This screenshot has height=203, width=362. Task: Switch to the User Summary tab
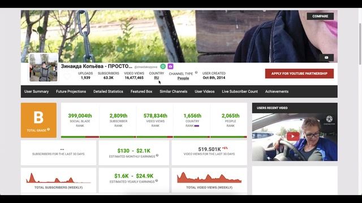pos(36,91)
